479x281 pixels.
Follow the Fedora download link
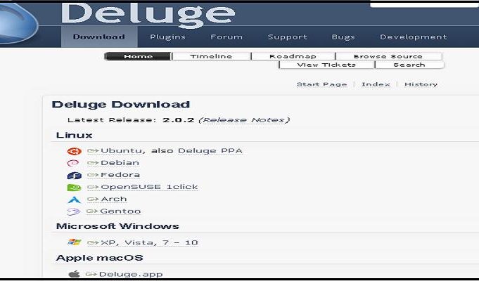pos(113,175)
